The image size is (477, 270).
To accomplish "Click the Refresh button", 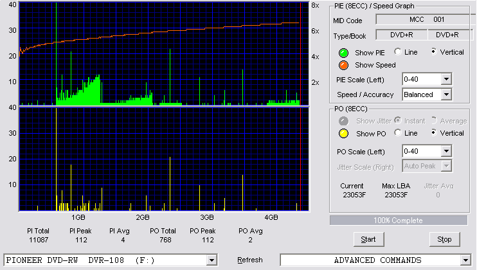I will click(250, 260).
